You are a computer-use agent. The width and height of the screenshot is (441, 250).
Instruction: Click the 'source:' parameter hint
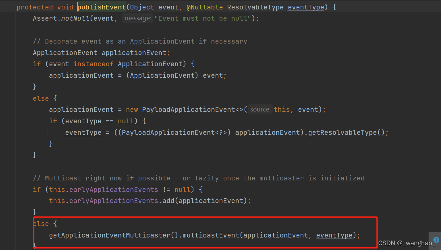pos(260,109)
